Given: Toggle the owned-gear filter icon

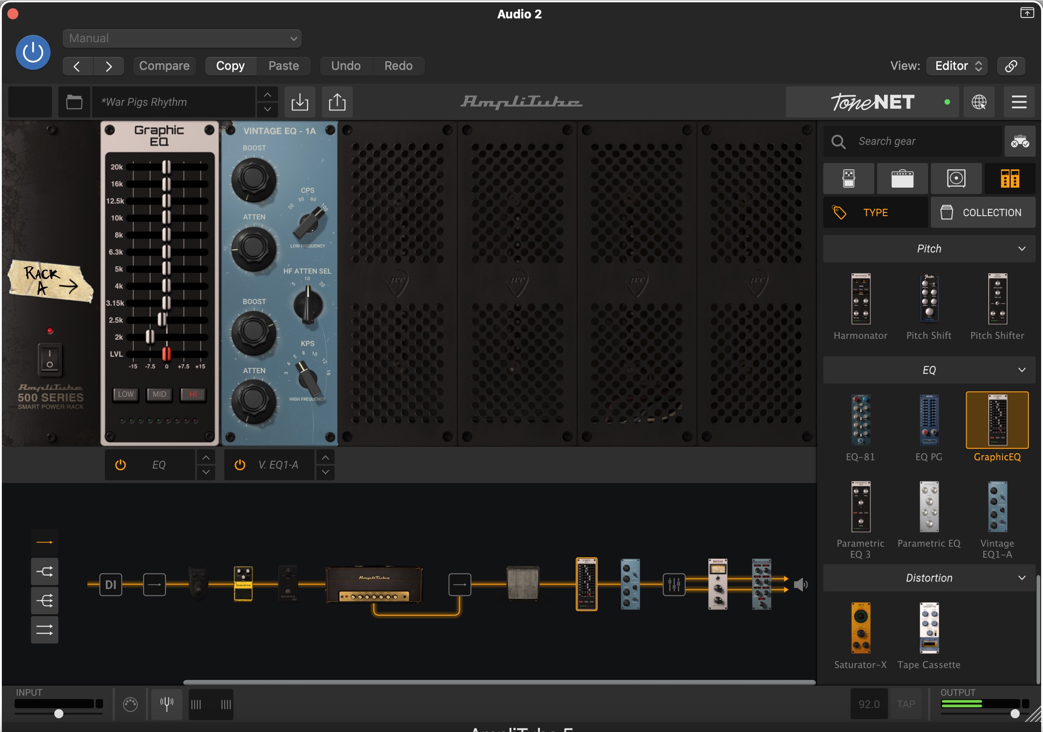Looking at the screenshot, I should tap(1020, 142).
